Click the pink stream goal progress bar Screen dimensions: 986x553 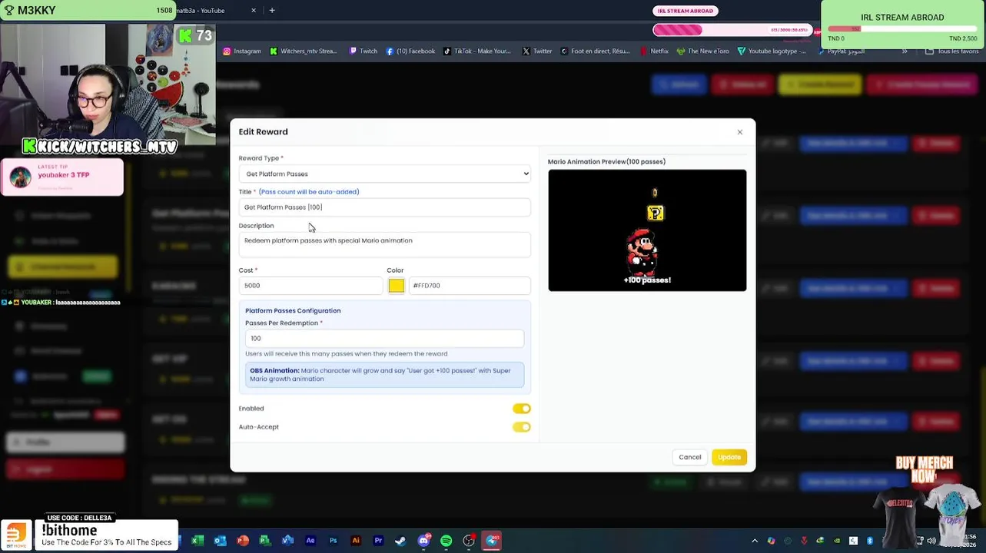tap(732, 30)
